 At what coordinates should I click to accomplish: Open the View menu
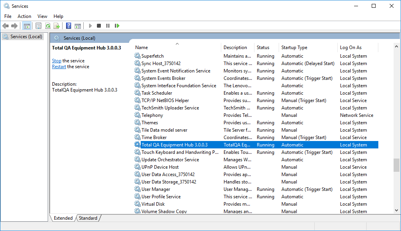pyautogui.click(x=42, y=16)
